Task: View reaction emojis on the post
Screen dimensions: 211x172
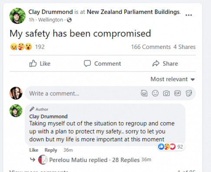Action: (21, 47)
